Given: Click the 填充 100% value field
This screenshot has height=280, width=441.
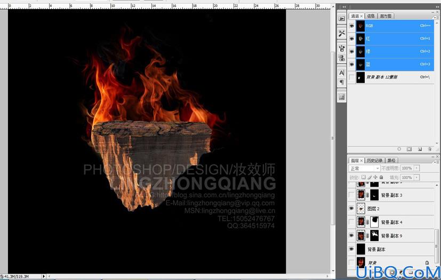Looking at the screenshot, I should (407, 177).
